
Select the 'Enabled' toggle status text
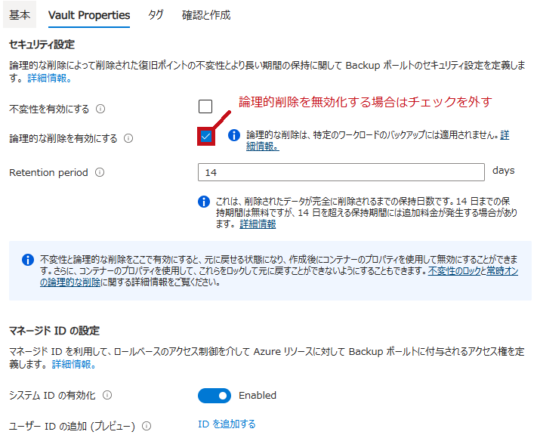pyautogui.click(x=258, y=395)
